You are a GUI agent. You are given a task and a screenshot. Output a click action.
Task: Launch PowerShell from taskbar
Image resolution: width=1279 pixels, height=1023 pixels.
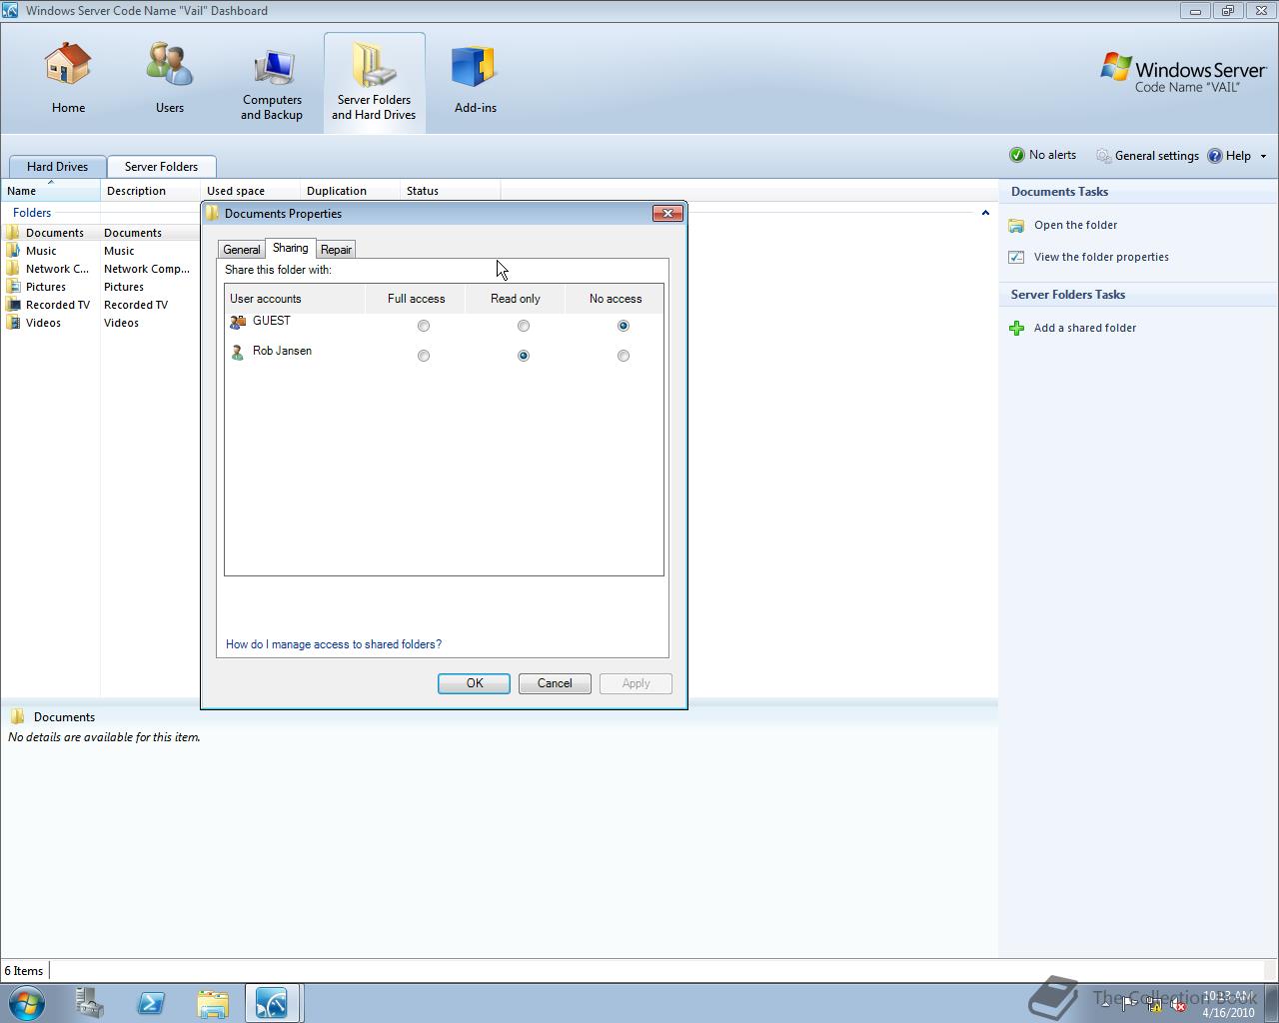click(x=151, y=1003)
